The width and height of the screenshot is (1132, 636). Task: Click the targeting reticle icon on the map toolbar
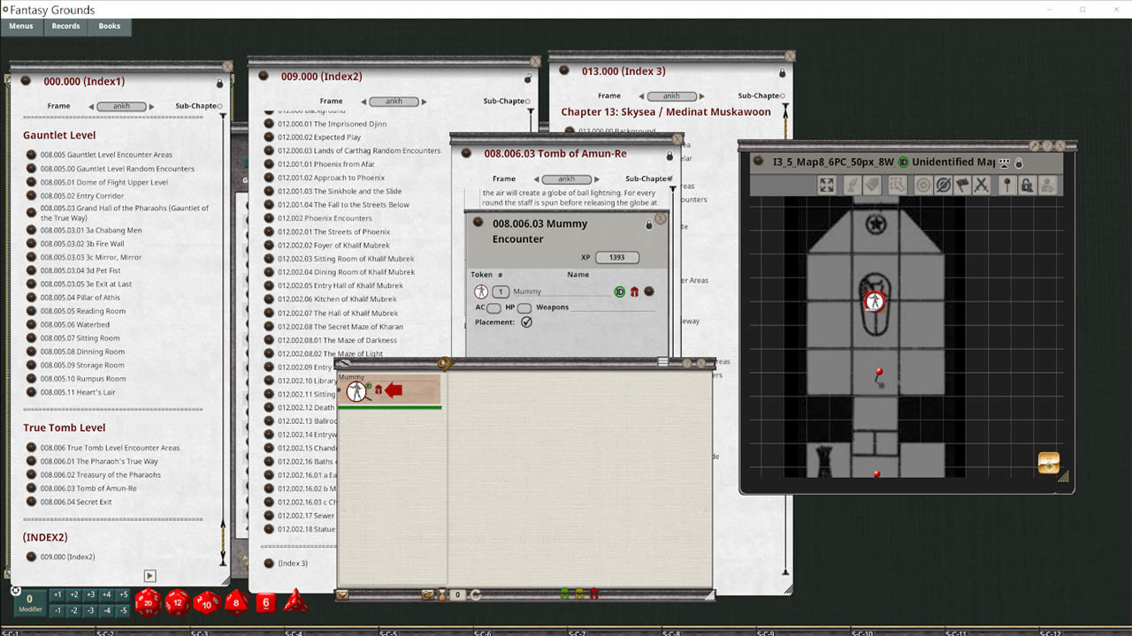tap(923, 185)
